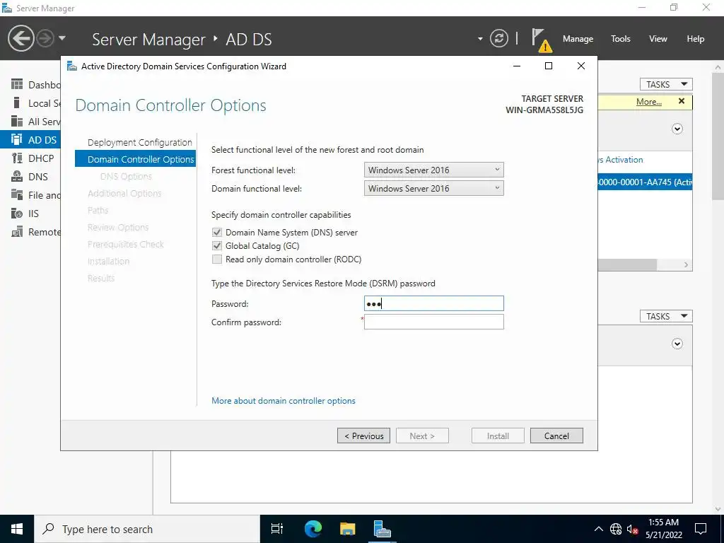Image resolution: width=724 pixels, height=543 pixels.
Task: Click the Server Manager back arrow
Action: coord(21,38)
